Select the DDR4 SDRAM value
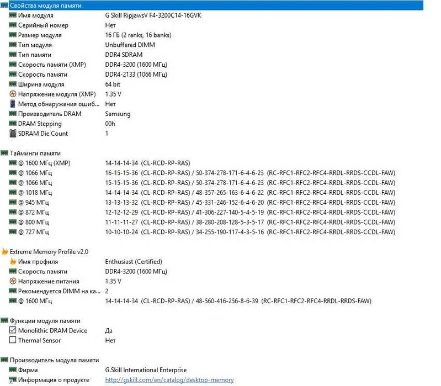The width and height of the screenshot is (441, 386). tap(124, 55)
